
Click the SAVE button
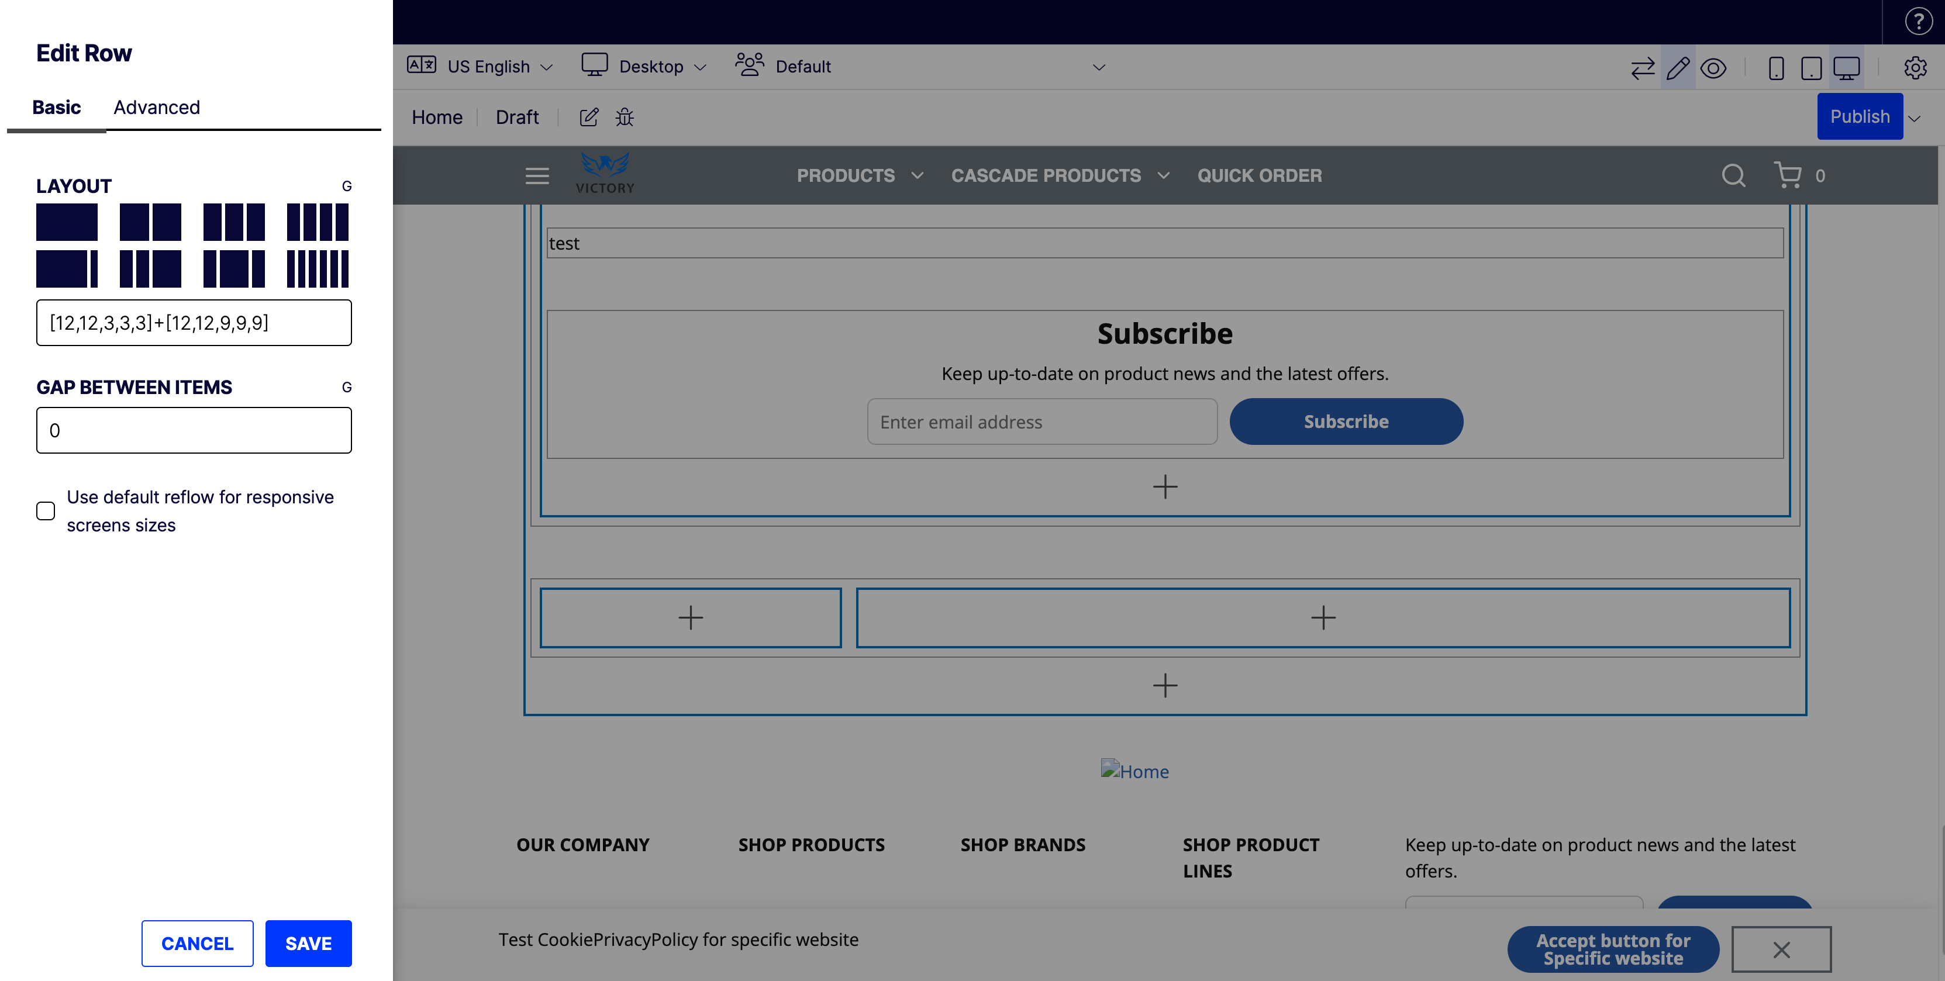(308, 943)
